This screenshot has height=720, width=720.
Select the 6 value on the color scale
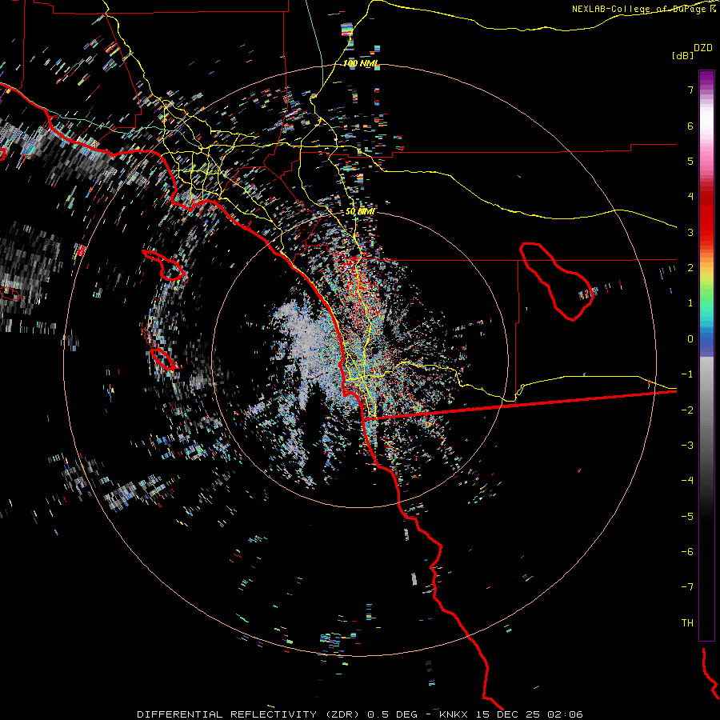point(690,126)
